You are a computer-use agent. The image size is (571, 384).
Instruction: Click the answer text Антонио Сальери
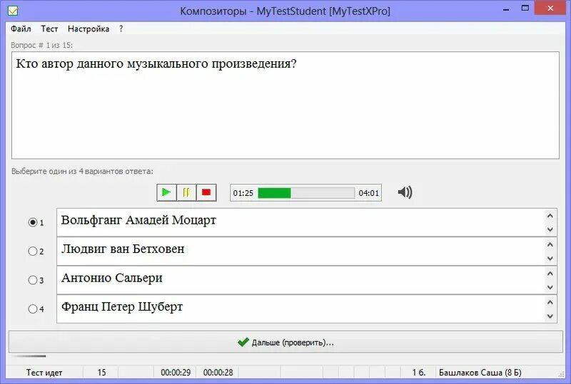click(112, 278)
